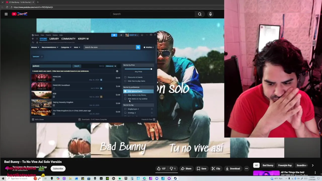Click the YouTube search magnifier button

(x=200, y=14)
